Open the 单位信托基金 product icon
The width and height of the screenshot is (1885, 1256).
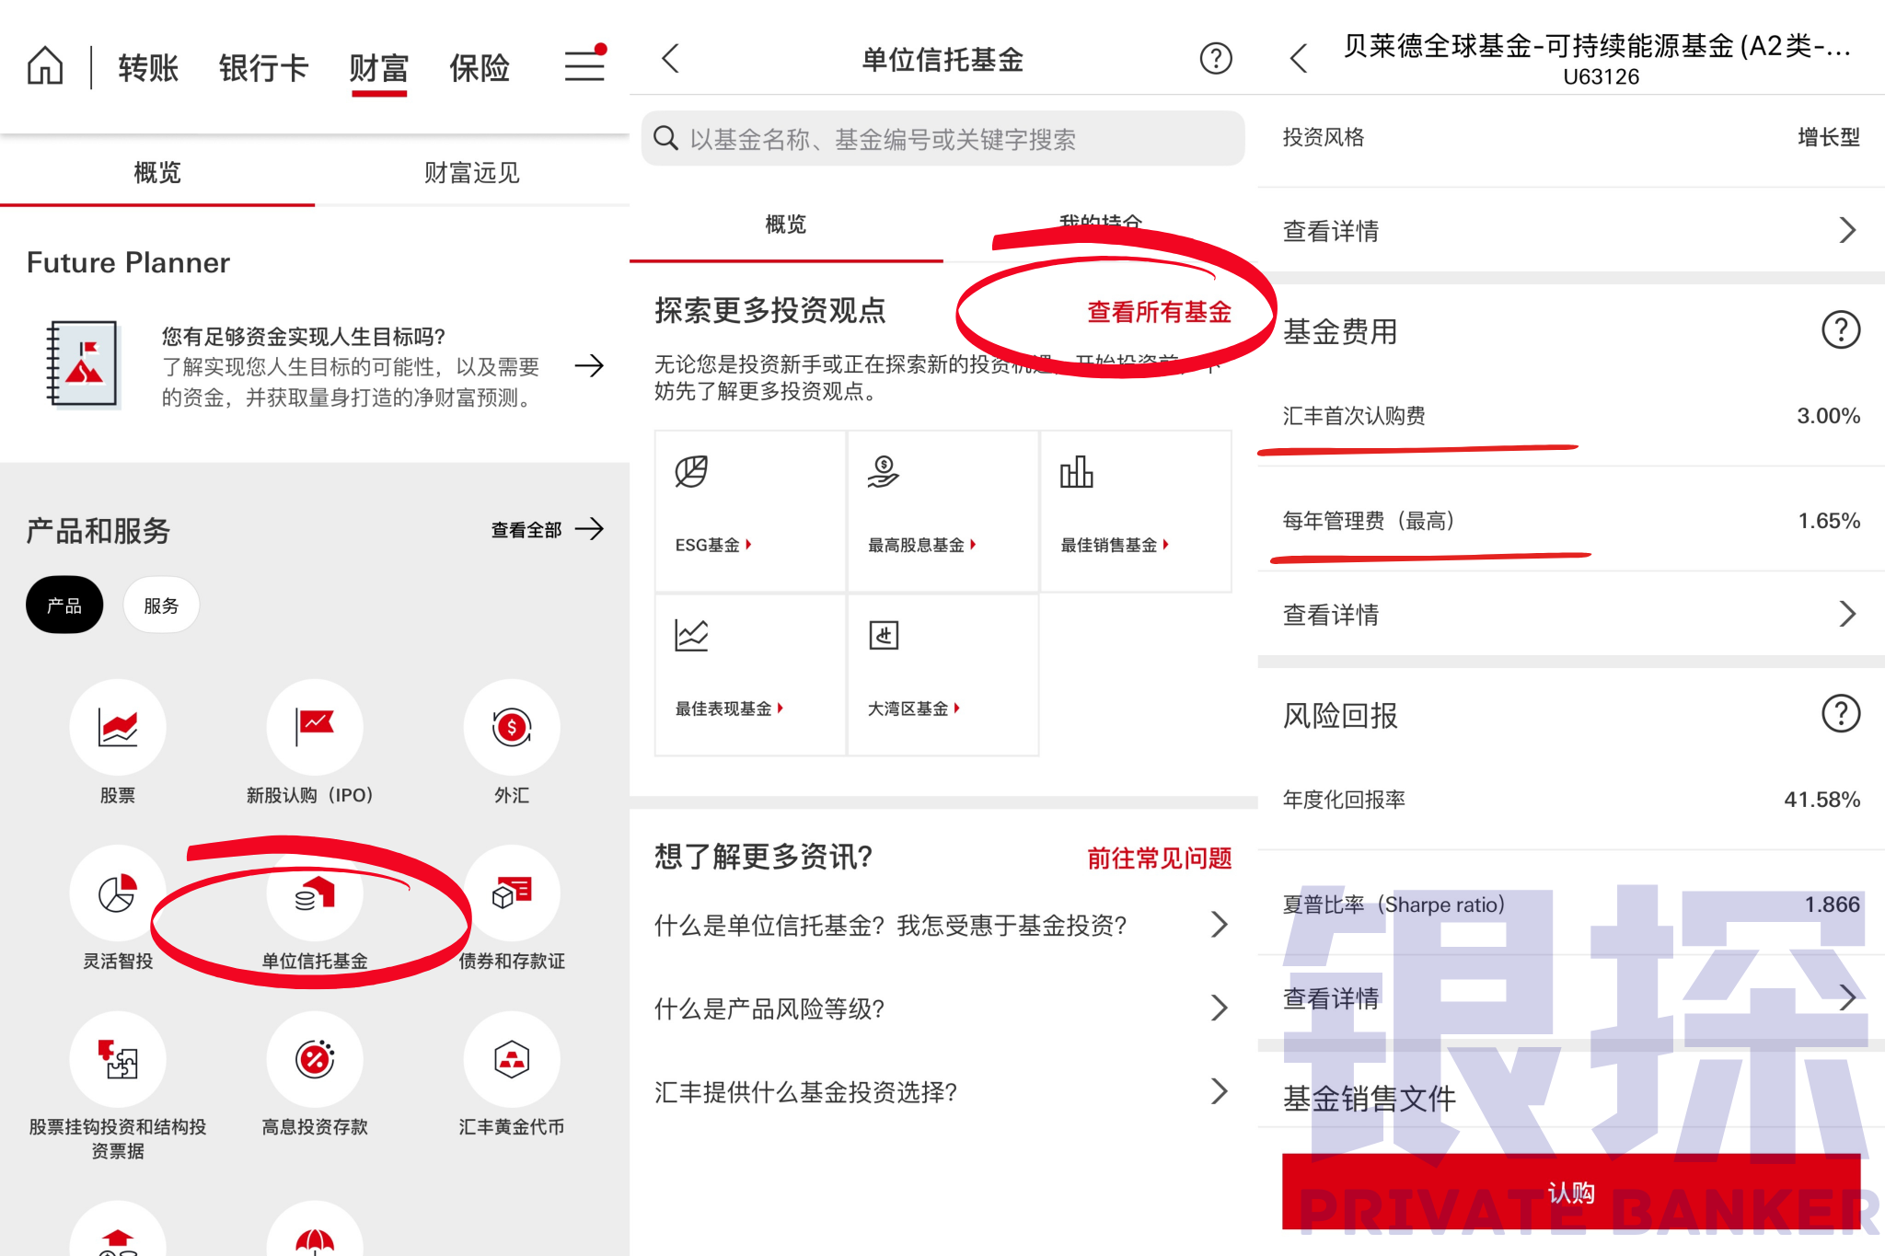point(315,893)
